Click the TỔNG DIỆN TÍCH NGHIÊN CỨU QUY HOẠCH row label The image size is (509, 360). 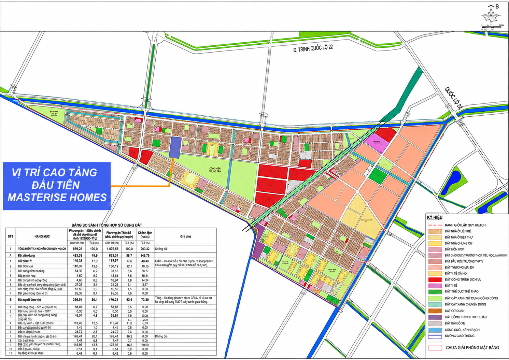[42, 249]
